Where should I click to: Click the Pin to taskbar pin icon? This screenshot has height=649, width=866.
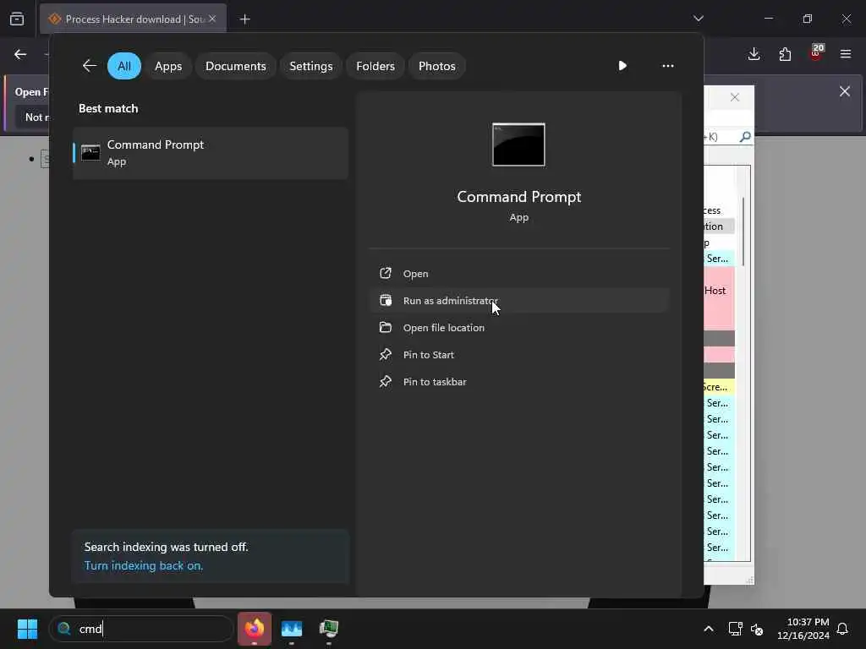click(x=386, y=381)
